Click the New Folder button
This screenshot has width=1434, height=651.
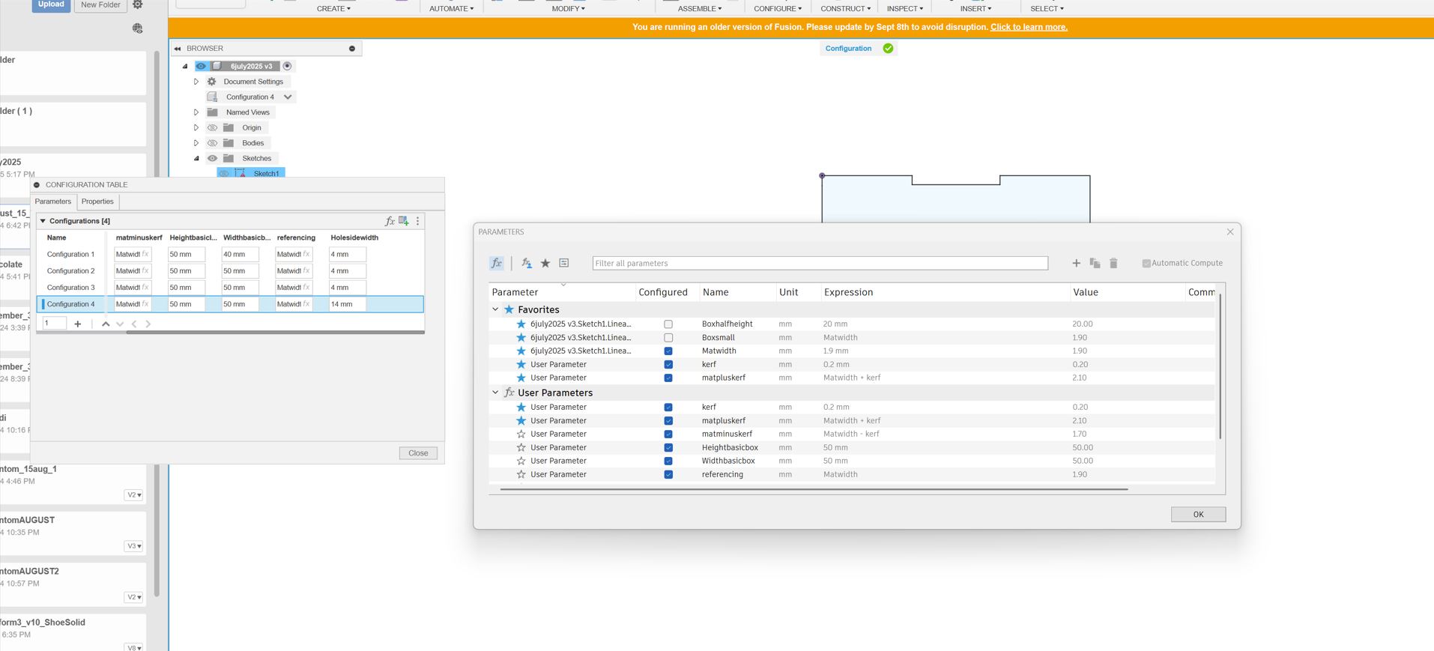(100, 4)
